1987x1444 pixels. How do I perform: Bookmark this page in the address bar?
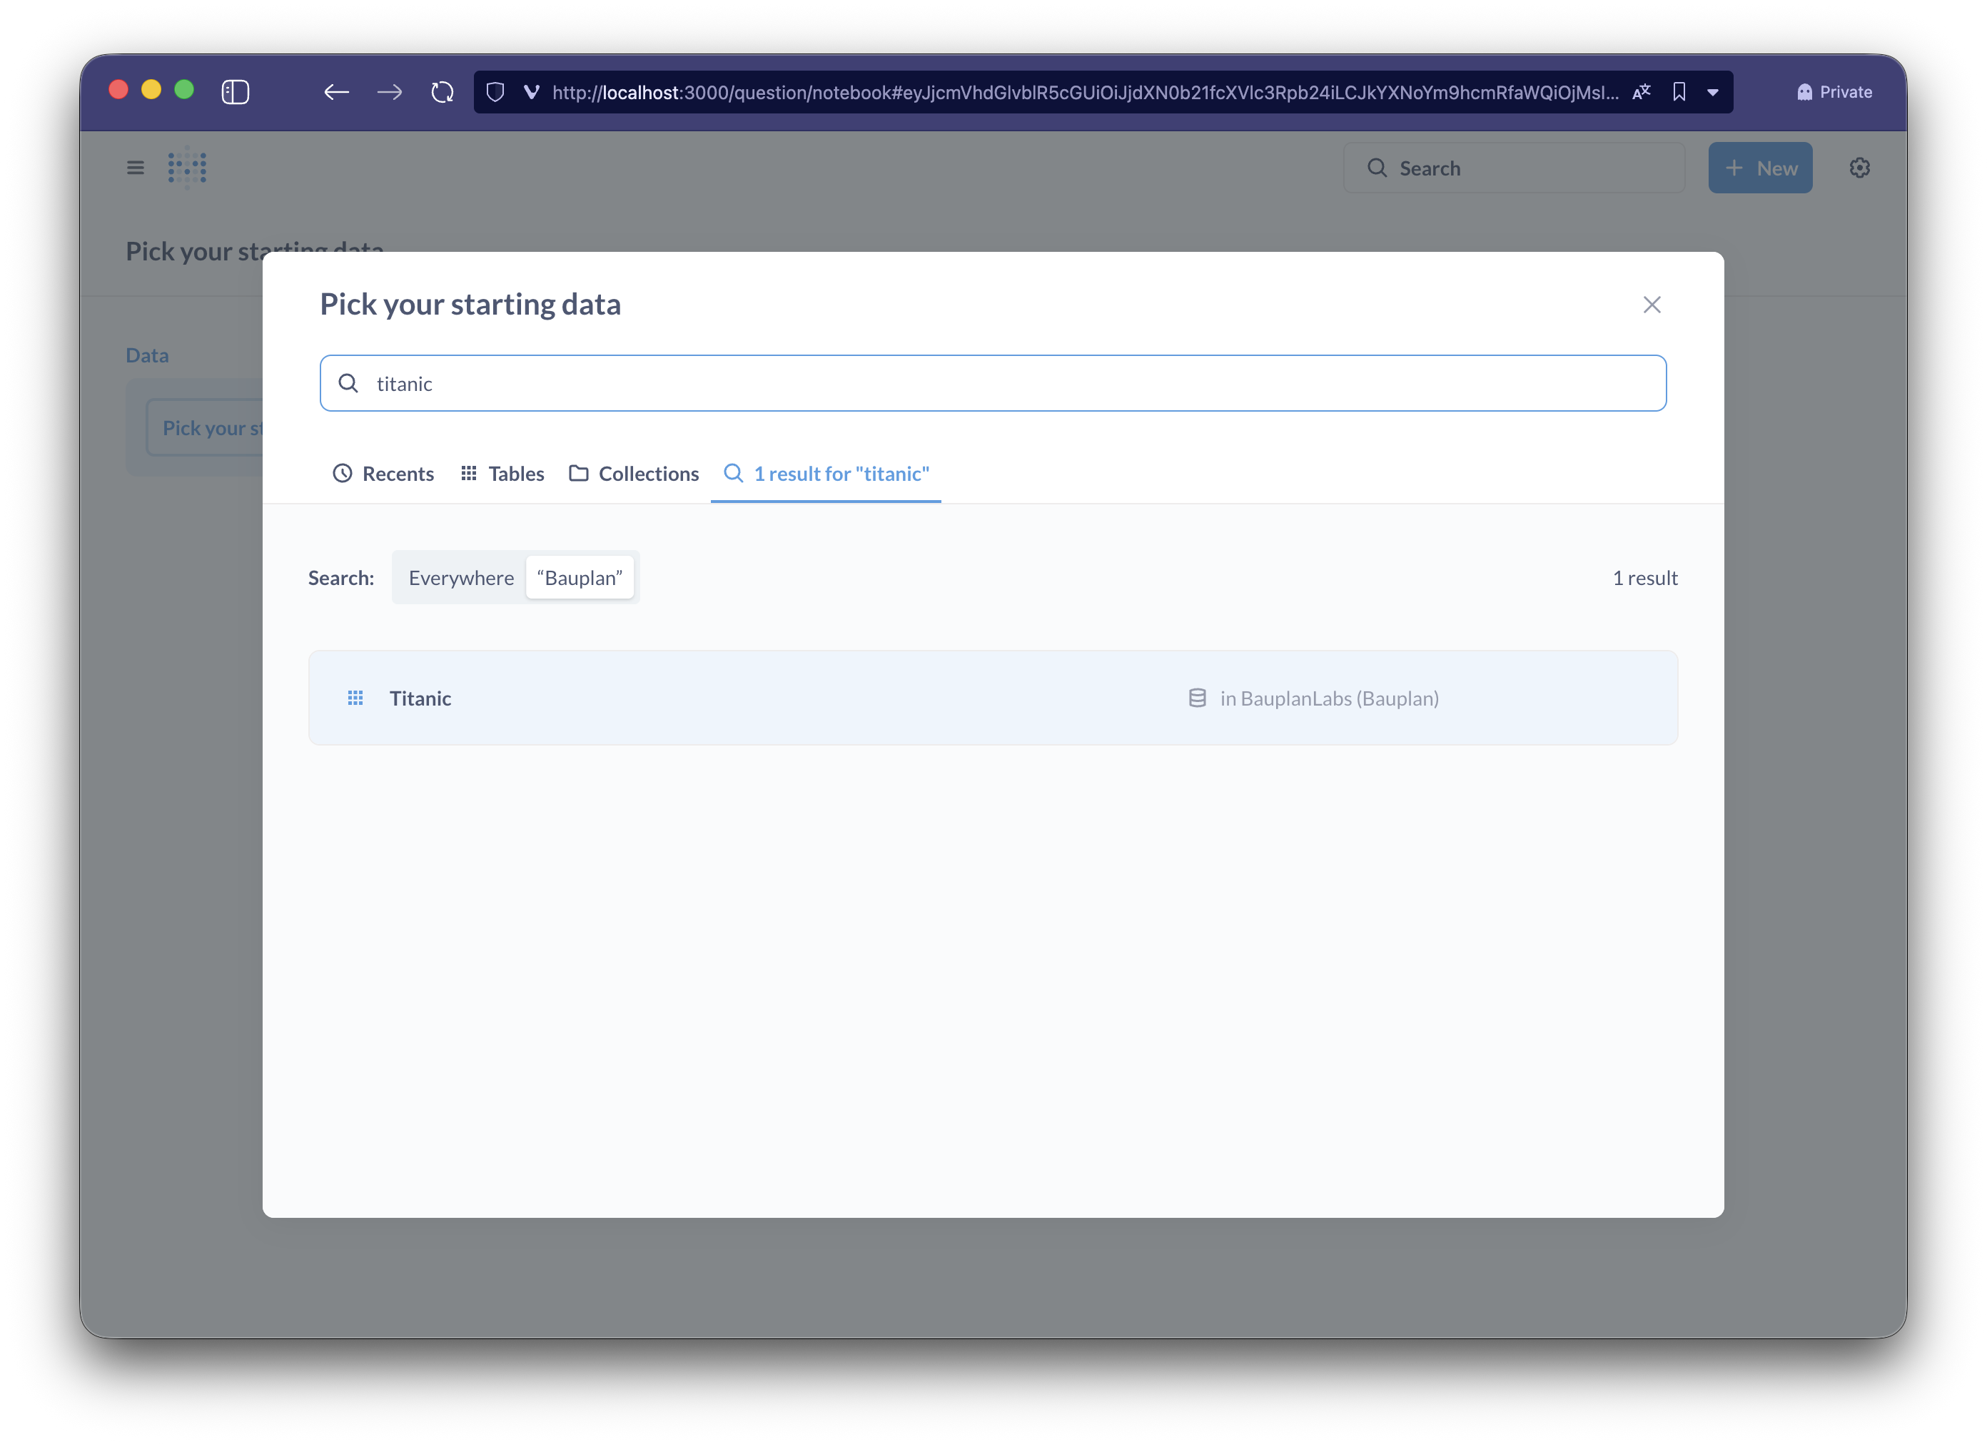click(1679, 92)
